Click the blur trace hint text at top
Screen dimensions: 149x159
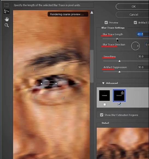(47, 5)
